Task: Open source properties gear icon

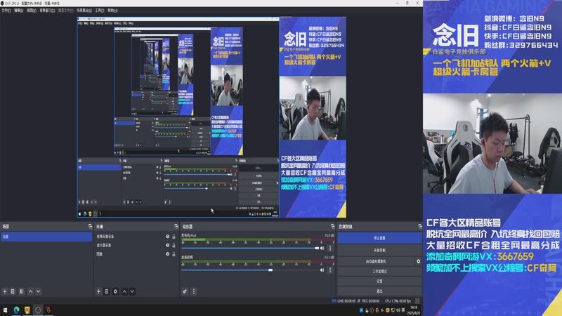Action: tap(115, 291)
